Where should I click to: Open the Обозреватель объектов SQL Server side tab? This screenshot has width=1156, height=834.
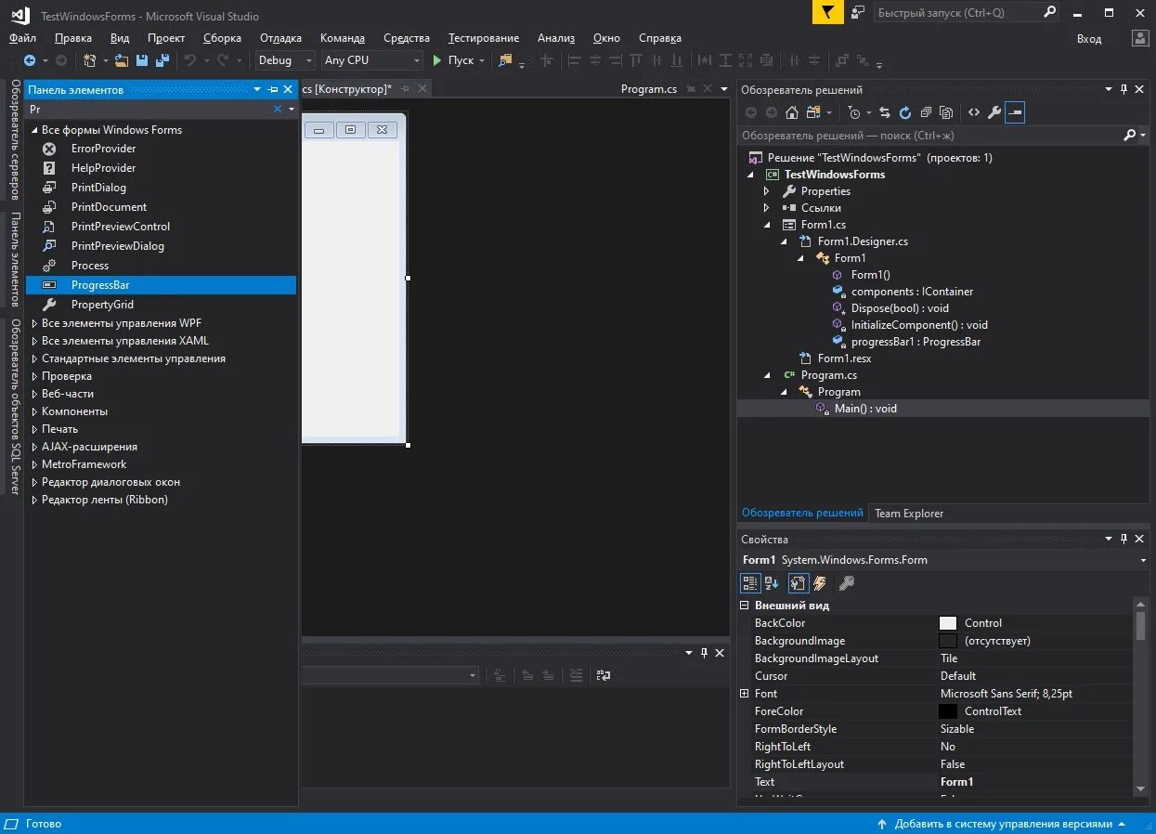click(15, 407)
